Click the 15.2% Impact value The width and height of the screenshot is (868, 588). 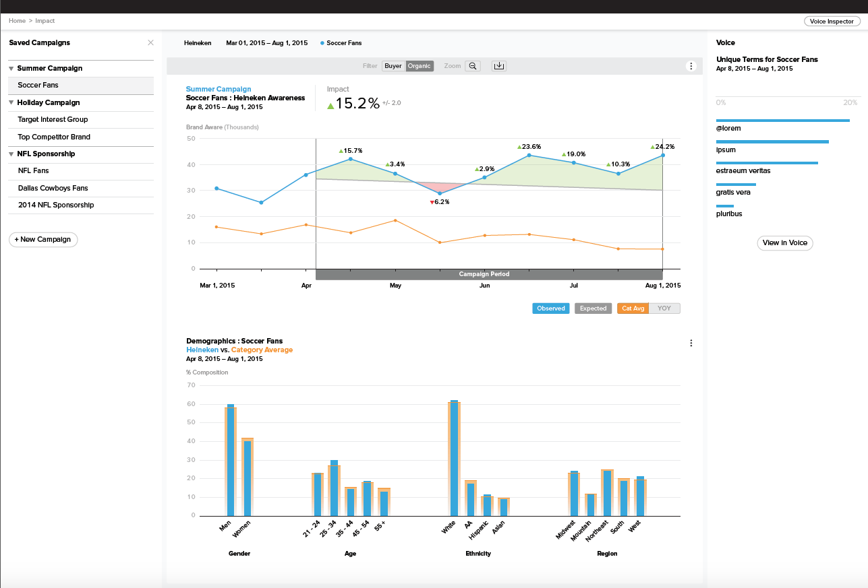click(x=353, y=104)
